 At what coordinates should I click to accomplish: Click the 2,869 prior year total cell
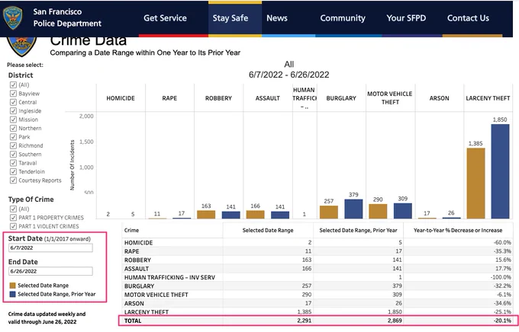pos(395,321)
